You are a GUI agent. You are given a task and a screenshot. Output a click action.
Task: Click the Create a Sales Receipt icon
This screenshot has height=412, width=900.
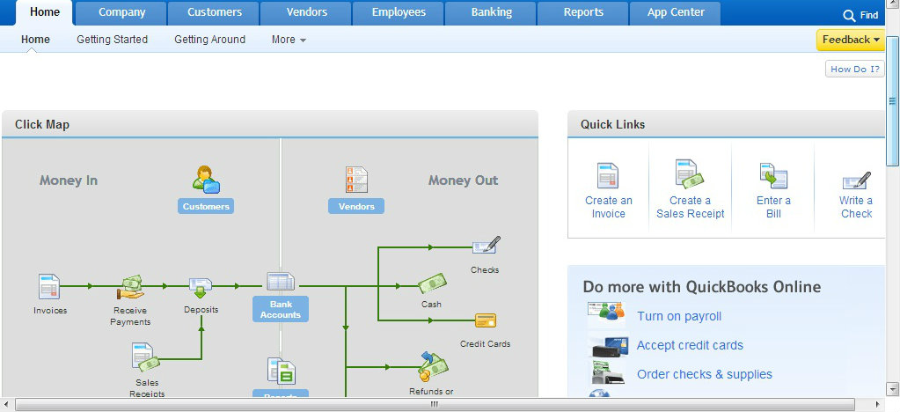coord(690,173)
